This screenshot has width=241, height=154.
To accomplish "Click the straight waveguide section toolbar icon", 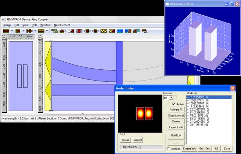I will tap(6, 31).
